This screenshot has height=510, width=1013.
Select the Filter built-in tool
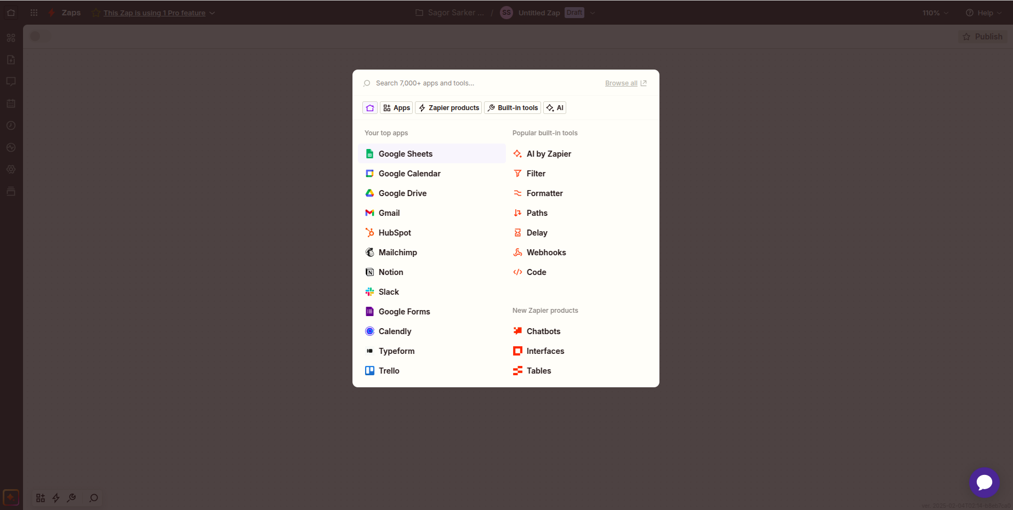pyautogui.click(x=580, y=174)
